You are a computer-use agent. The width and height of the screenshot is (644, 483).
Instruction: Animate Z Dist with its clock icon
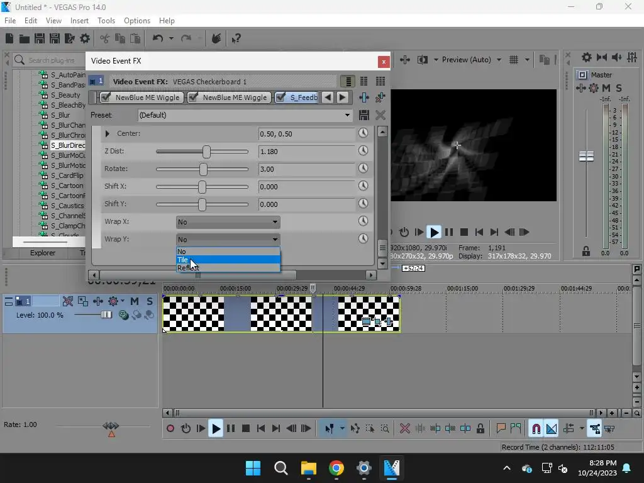363,151
